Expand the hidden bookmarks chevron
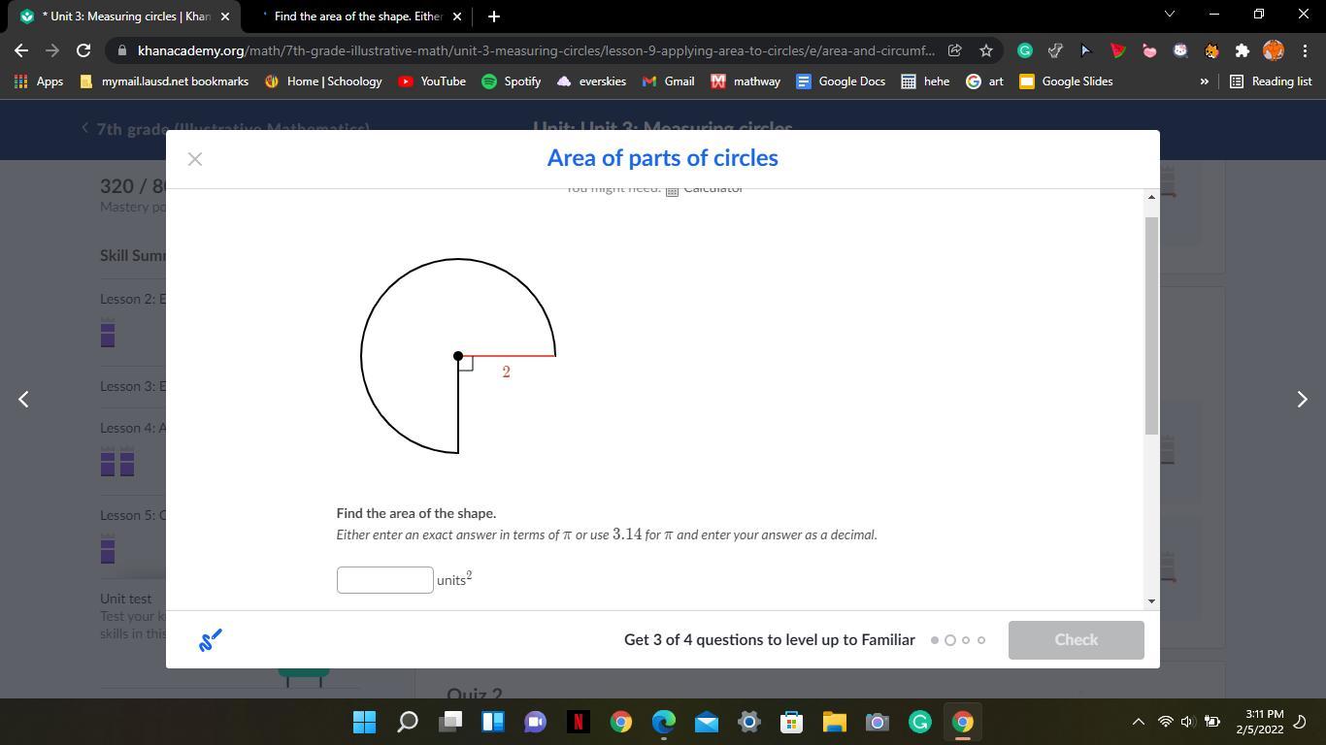The width and height of the screenshot is (1326, 745). pos(1204,81)
